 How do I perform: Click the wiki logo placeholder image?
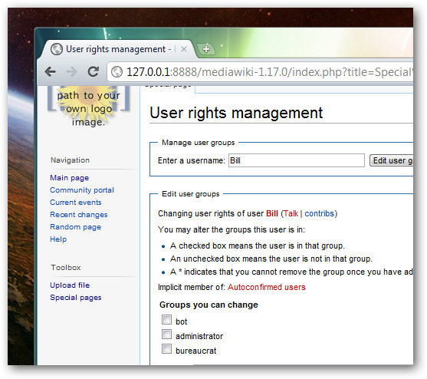(x=88, y=107)
